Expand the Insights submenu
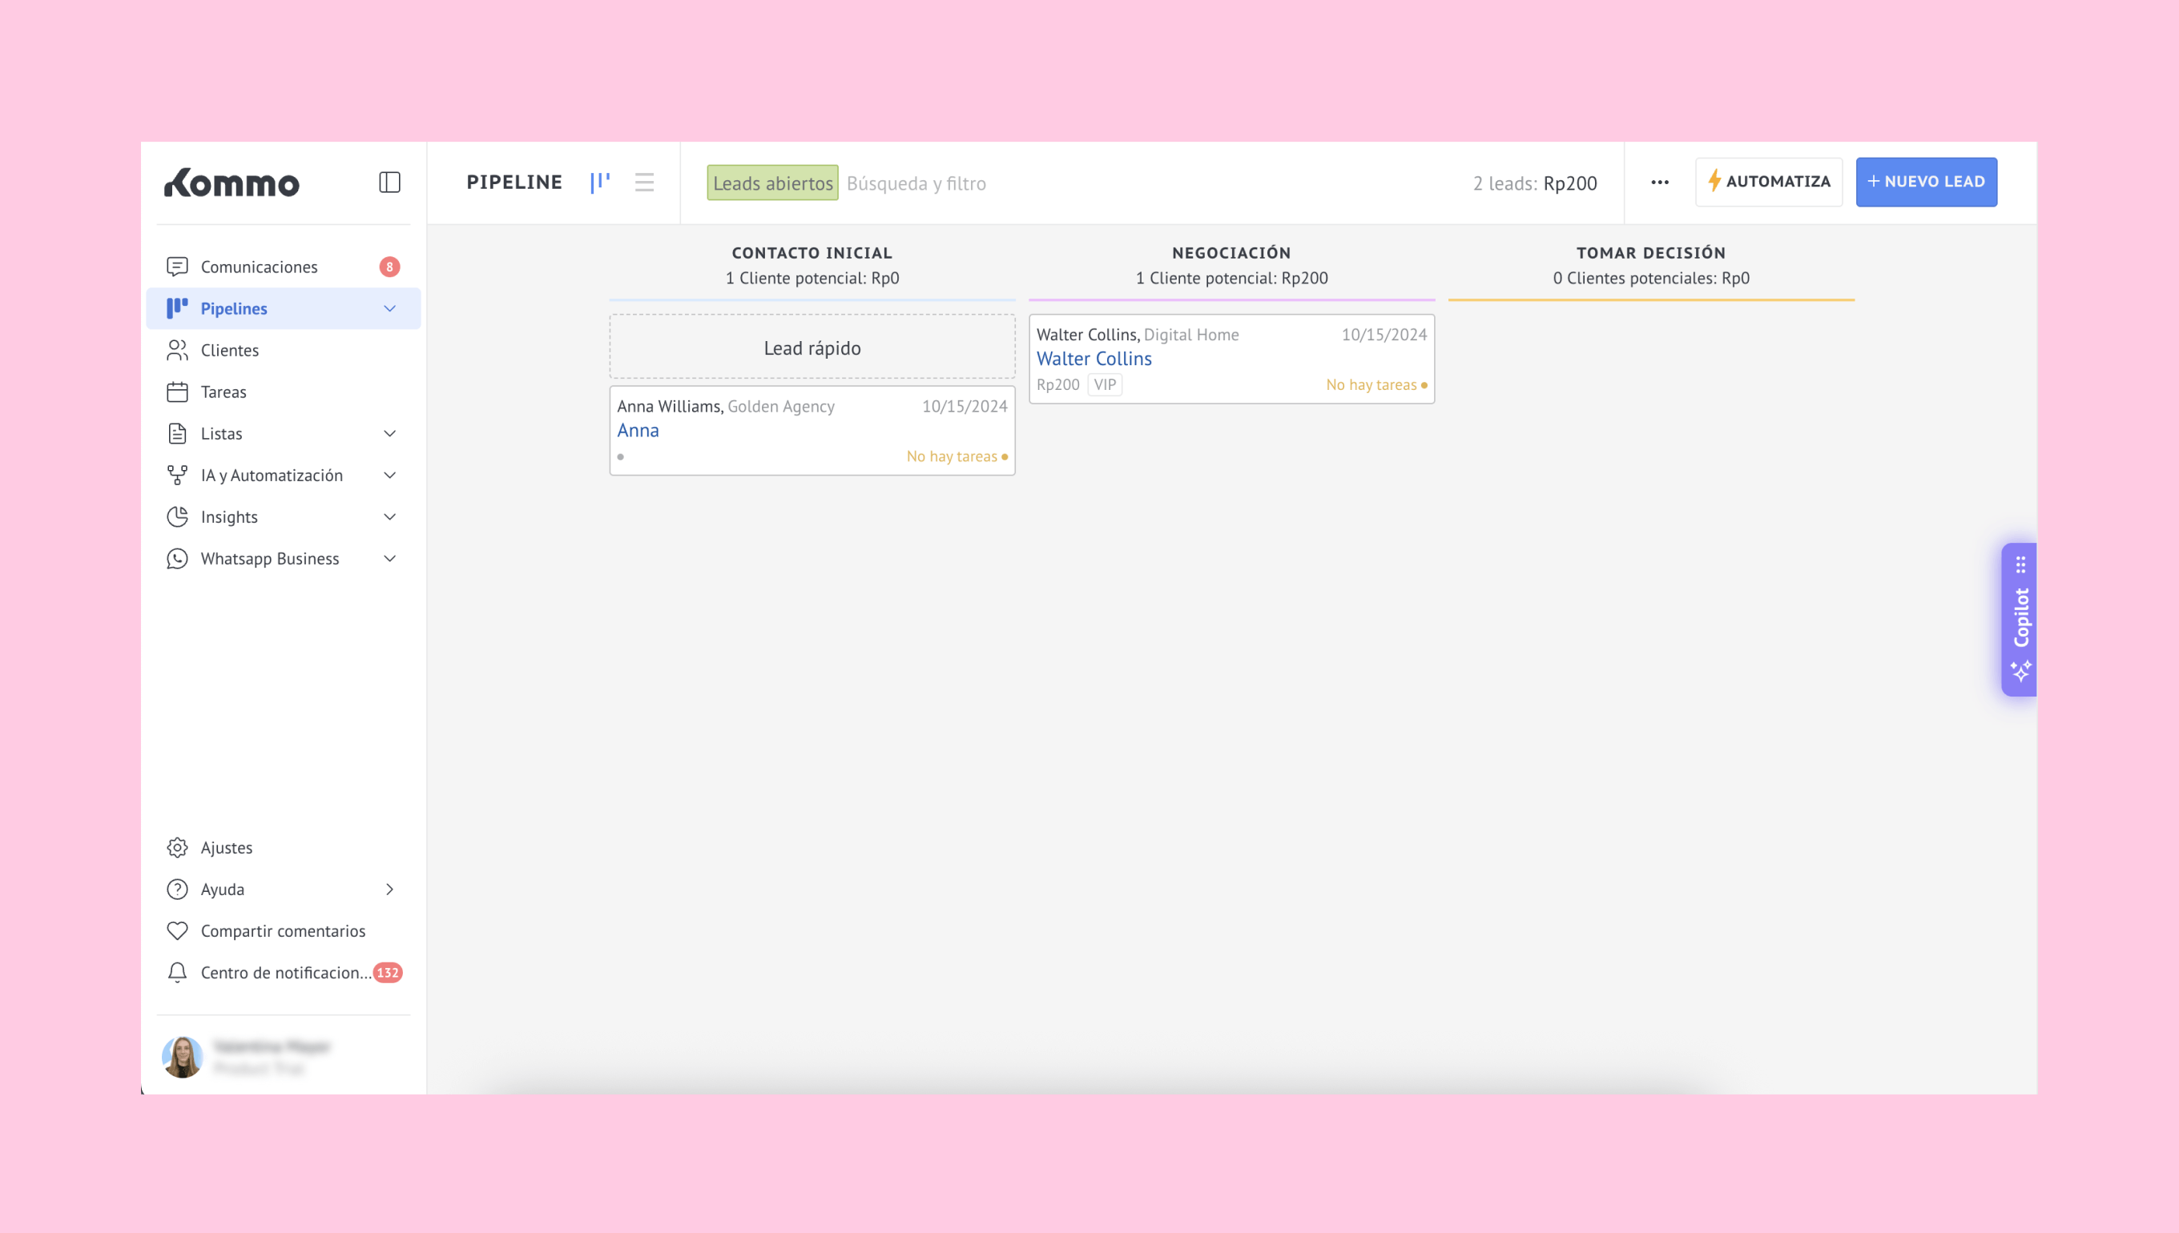The width and height of the screenshot is (2179, 1233). click(389, 516)
